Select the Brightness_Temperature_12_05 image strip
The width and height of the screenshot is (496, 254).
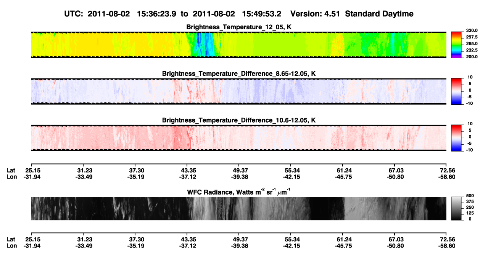[x=239, y=45]
